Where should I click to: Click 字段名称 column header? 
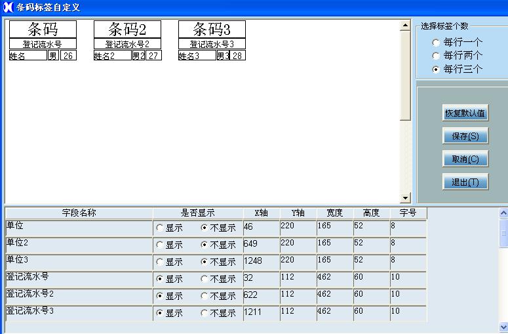79,213
